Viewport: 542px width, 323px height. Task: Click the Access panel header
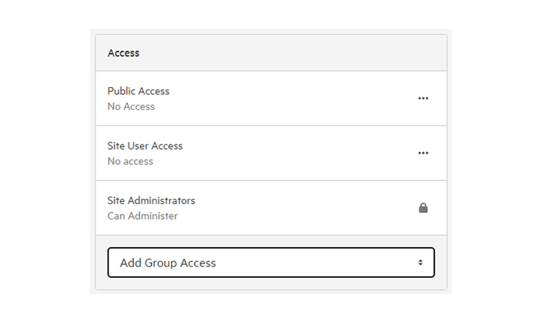pyautogui.click(x=271, y=53)
